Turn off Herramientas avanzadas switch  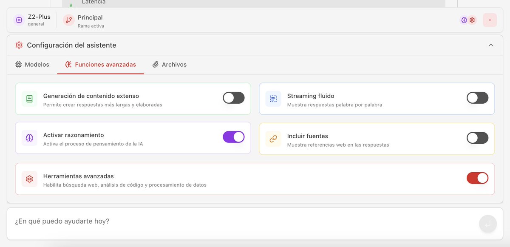[x=478, y=178]
